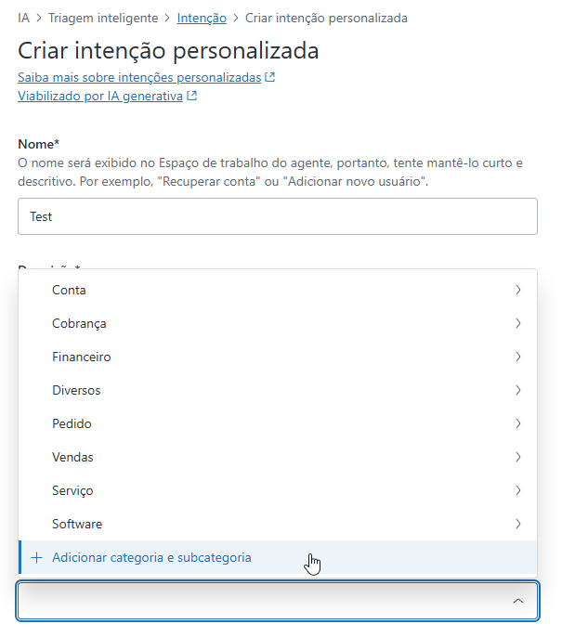Select the Conta menu entry

click(278, 290)
